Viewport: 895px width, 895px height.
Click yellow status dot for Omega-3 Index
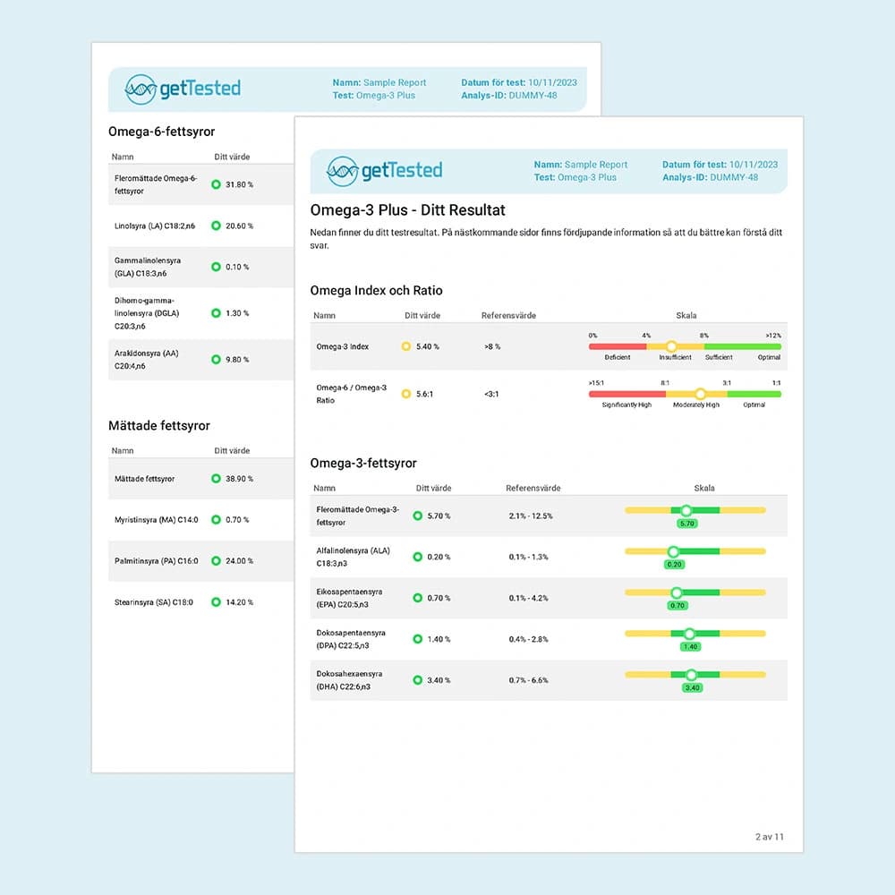[405, 346]
